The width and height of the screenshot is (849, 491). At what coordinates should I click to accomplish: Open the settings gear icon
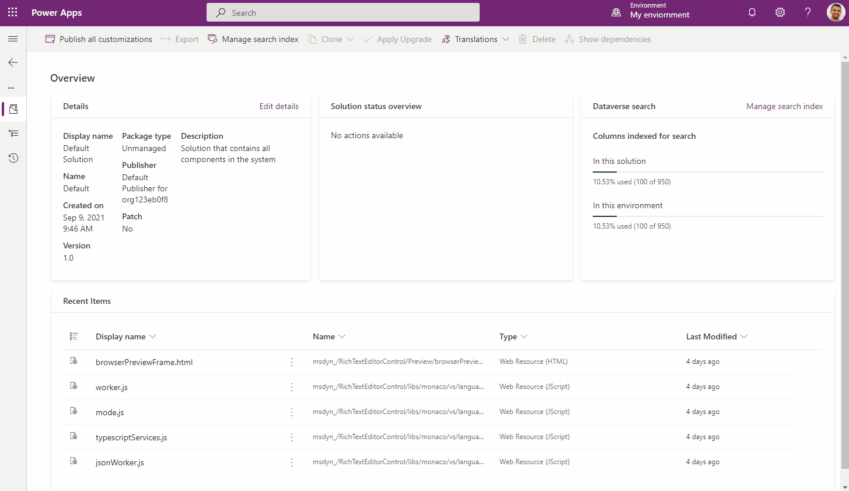(780, 12)
